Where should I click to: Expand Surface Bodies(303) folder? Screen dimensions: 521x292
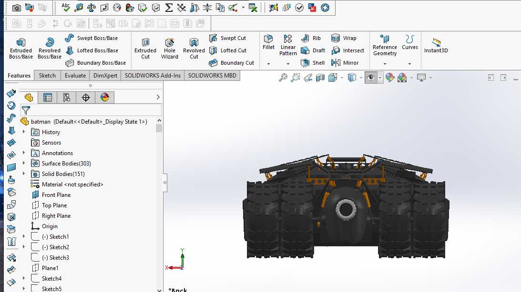tap(24, 163)
